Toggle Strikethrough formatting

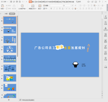click(x=60, y=8)
